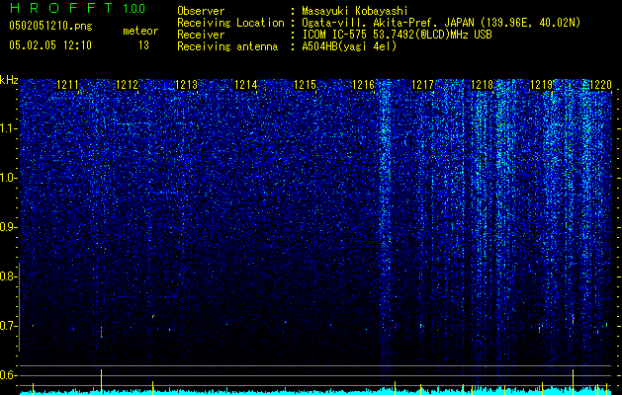Click the 1213 time marker
The image size is (622, 395).
[x=186, y=84]
